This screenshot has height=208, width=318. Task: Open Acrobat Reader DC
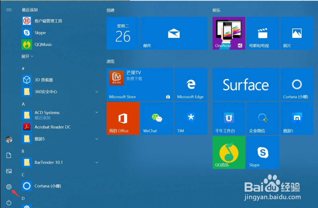pos(60,127)
